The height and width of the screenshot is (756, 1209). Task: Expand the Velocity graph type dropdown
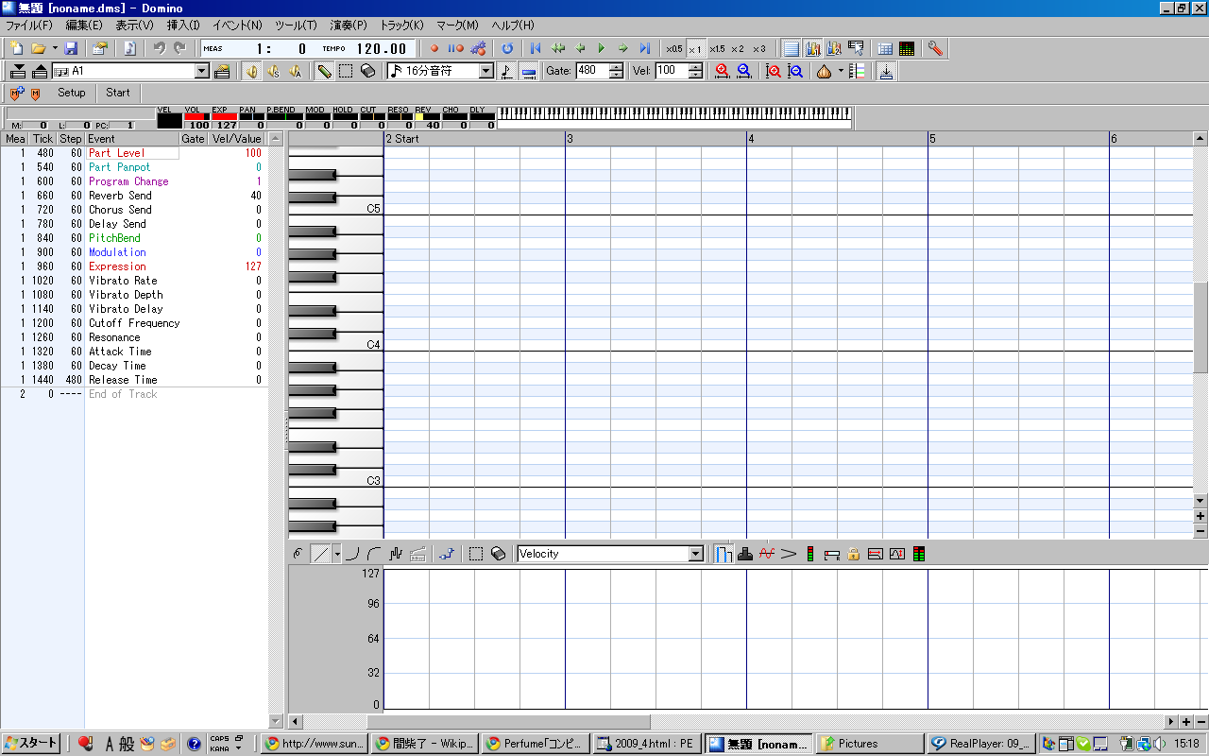pos(696,554)
